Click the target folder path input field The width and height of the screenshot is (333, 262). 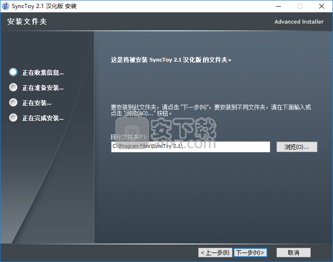tap(191, 147)
